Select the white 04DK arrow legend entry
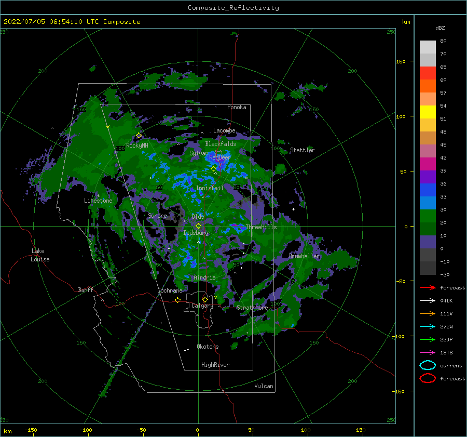467x437 pixels. pos(428,301)
